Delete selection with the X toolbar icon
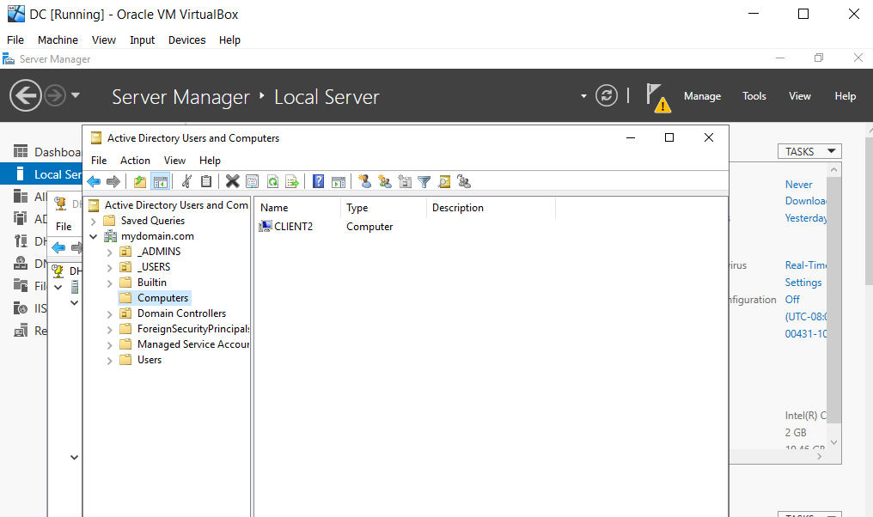873x517 pixels. pyautogui.click(x=232, y=181)
